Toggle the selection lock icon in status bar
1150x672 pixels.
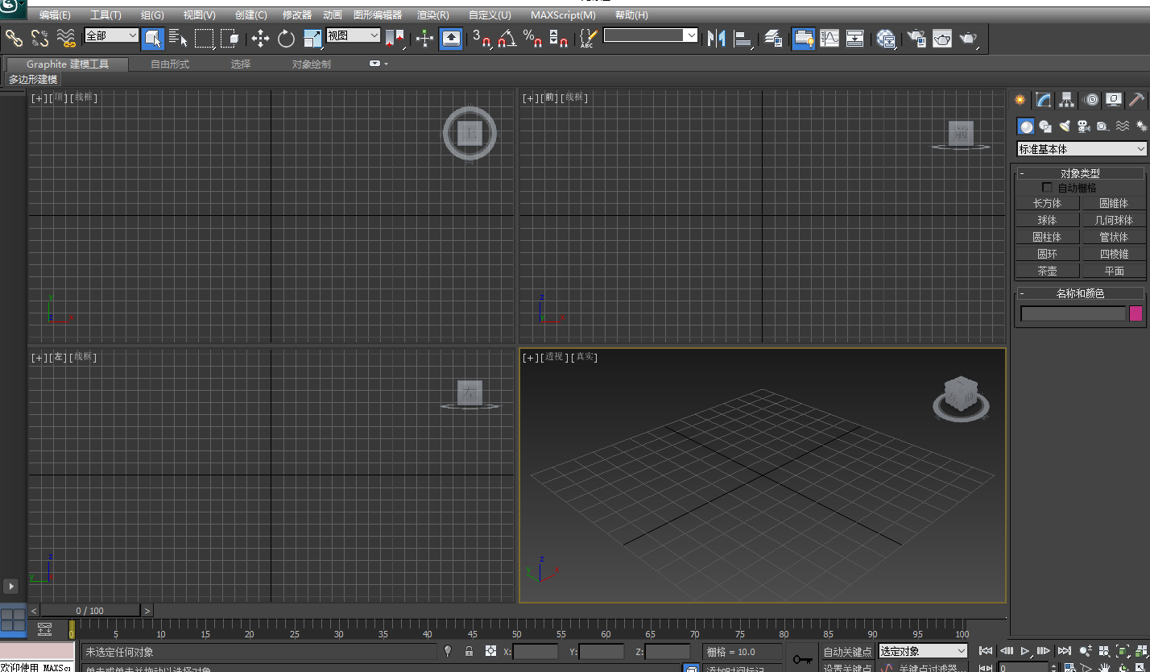(470, 651)
